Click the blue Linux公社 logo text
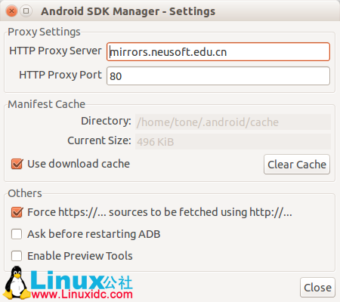The image size is (340, 302). tap(82, 280)
